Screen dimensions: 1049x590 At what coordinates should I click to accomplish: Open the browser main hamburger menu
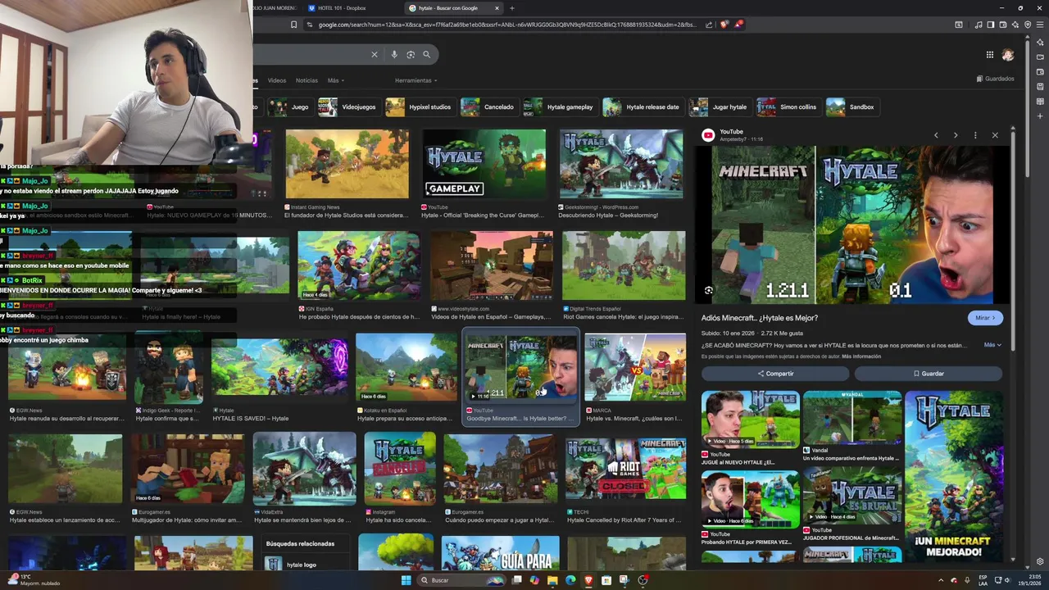[1040, 25]
